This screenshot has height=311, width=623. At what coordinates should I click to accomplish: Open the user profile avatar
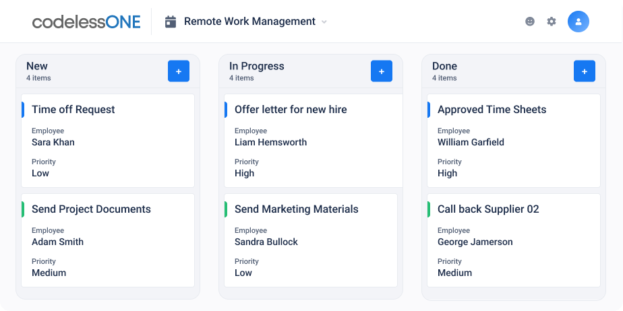(x=578, y=22)
